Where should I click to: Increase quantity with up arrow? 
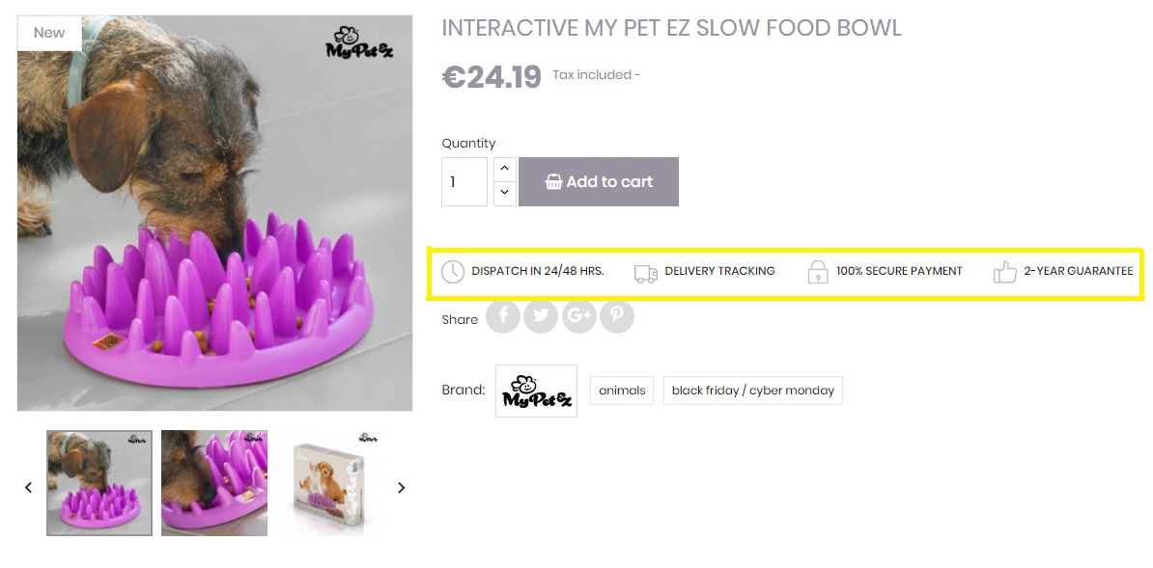click(504, 169)
